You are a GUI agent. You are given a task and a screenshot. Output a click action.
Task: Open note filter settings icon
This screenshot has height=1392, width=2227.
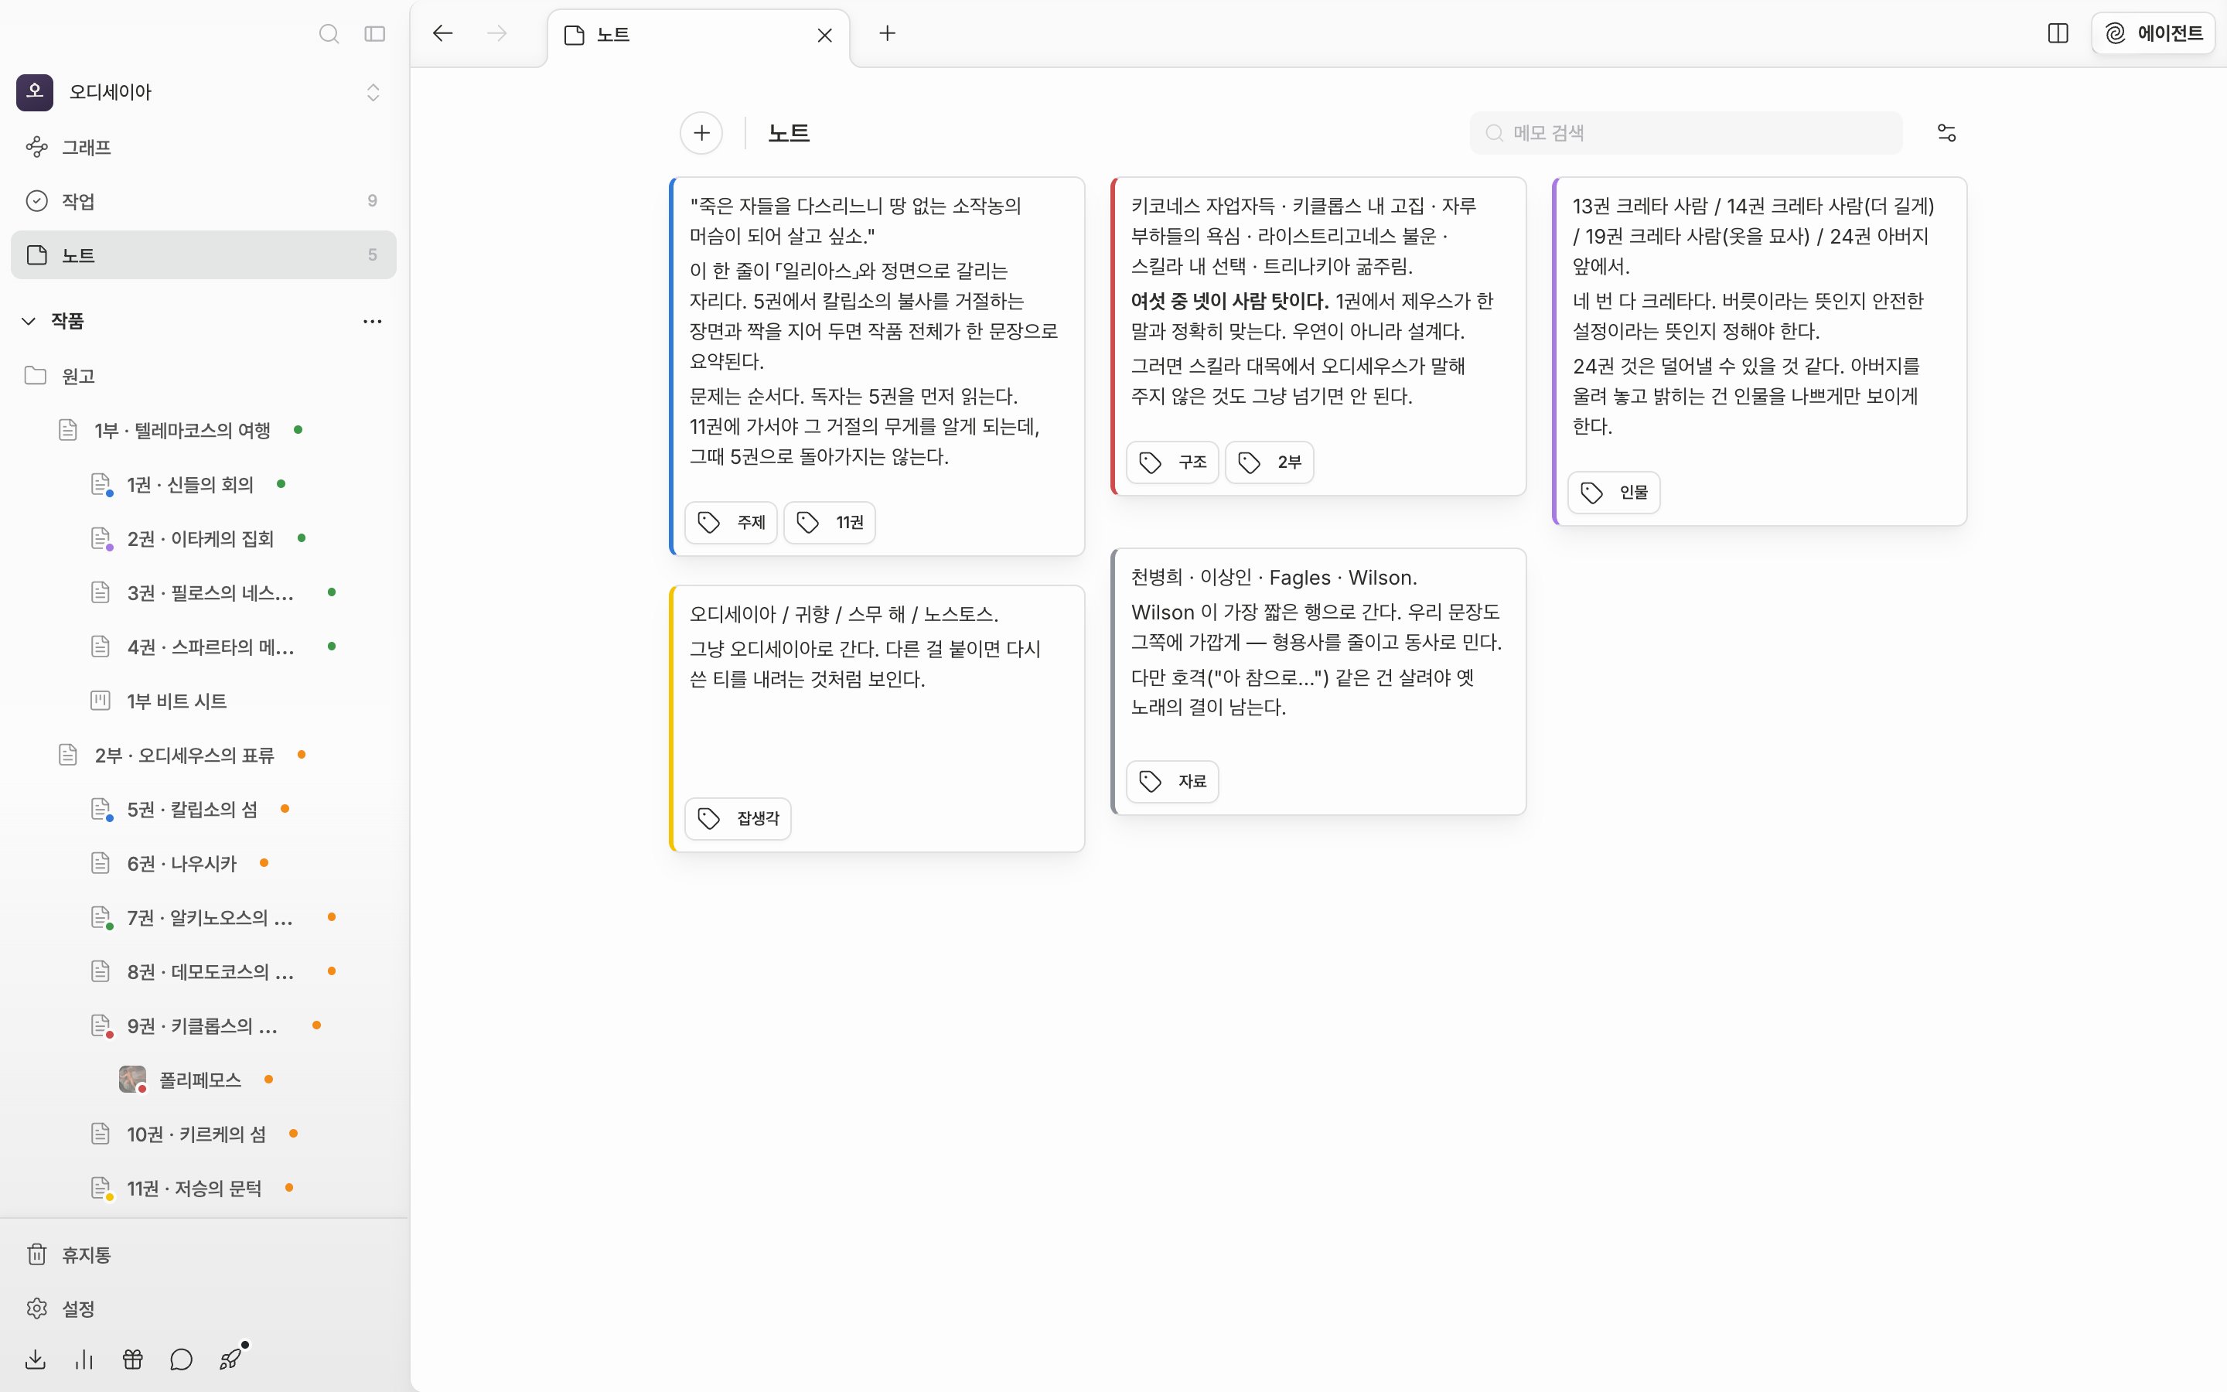1946,132
